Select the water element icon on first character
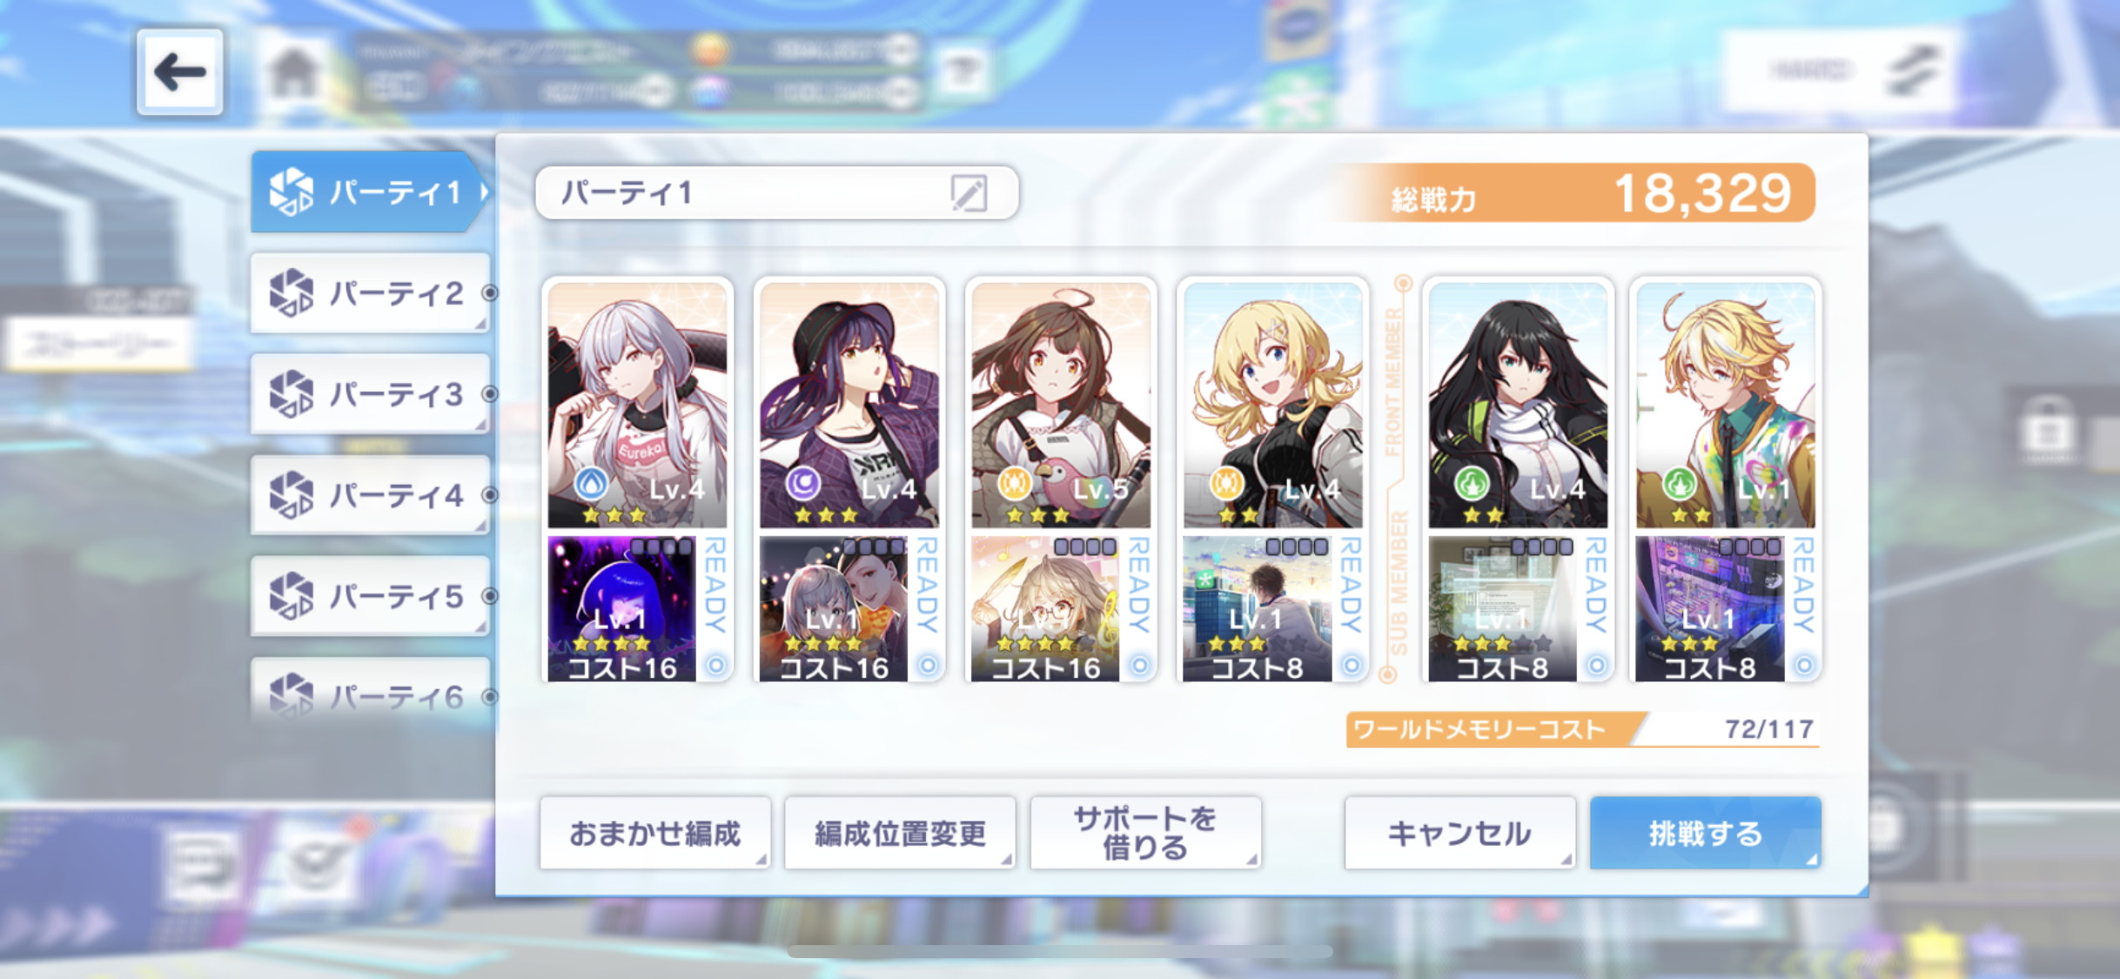This screenshot has width=2120, height=979. coord(592,482)
